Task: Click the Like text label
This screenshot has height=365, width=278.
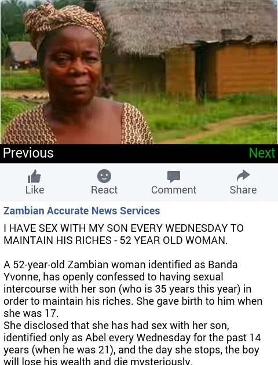Action: tap(35, 190)
